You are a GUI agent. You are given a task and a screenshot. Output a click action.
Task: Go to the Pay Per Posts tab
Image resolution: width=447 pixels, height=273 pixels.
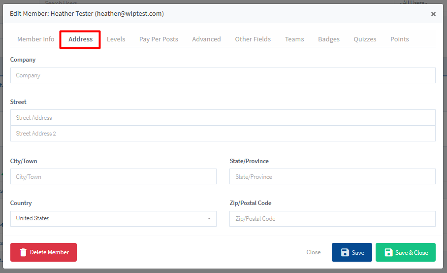159,39
